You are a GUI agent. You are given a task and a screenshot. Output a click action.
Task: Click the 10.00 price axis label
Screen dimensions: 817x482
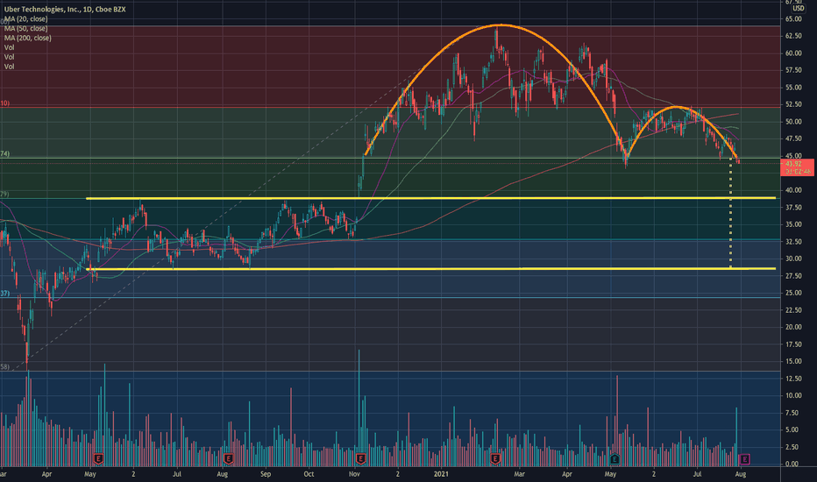click(x=793, y=395)
